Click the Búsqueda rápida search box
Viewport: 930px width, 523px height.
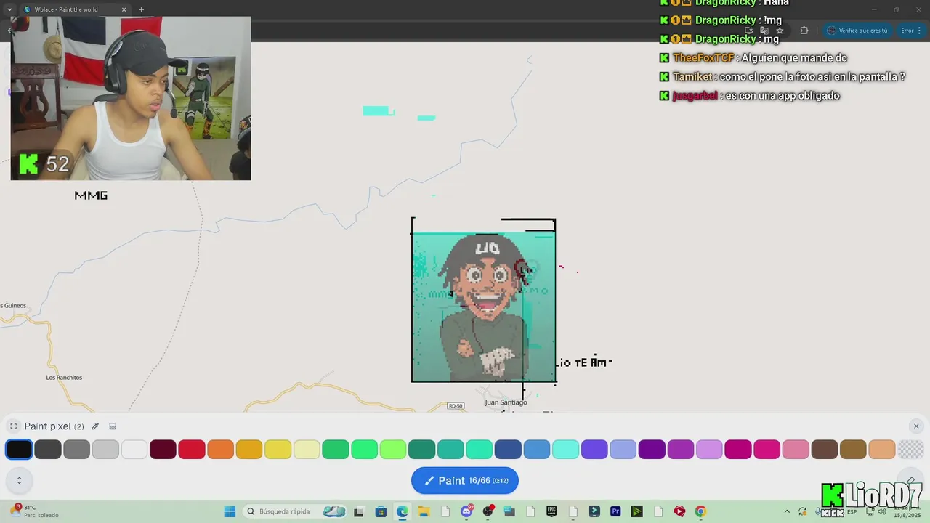(x=295, y=511)
